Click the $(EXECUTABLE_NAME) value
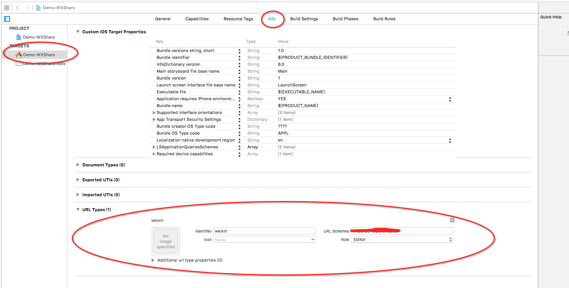Screen dimensions: 569x288 pyautogui.click(x=301, y=92)
